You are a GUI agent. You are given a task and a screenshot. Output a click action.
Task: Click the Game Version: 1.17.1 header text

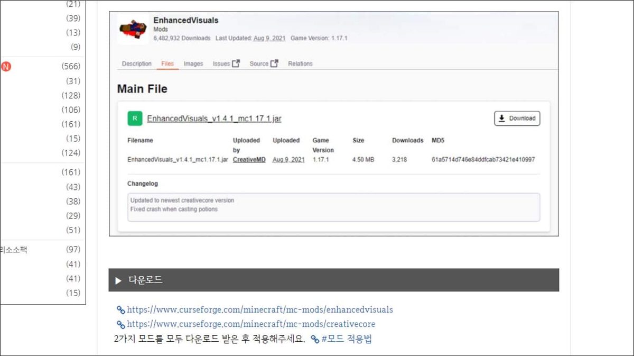click(319, 38)
